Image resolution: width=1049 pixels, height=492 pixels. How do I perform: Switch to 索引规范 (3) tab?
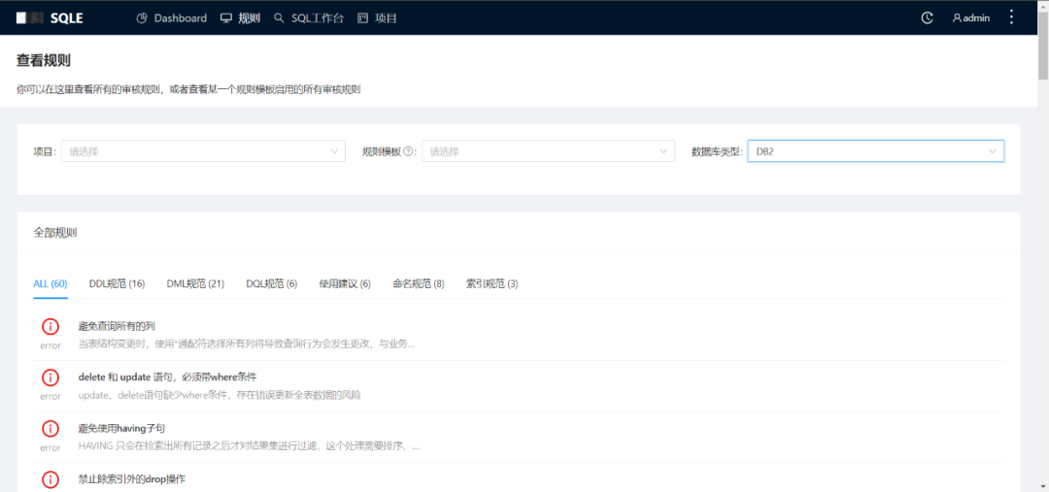[x=492, y=284]
